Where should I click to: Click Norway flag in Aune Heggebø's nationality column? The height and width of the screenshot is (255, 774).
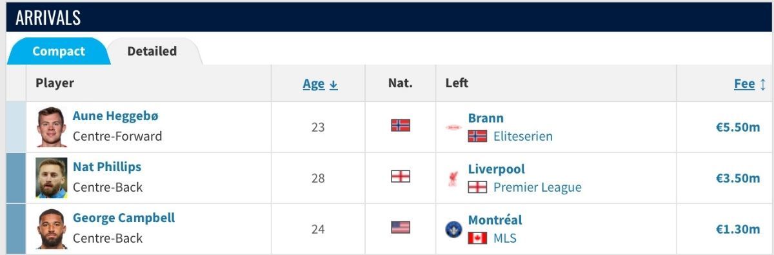tap(401, 125)
